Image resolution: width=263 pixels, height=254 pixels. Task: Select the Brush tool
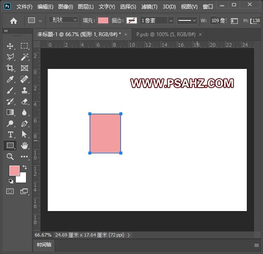click(x=10, y=91)
